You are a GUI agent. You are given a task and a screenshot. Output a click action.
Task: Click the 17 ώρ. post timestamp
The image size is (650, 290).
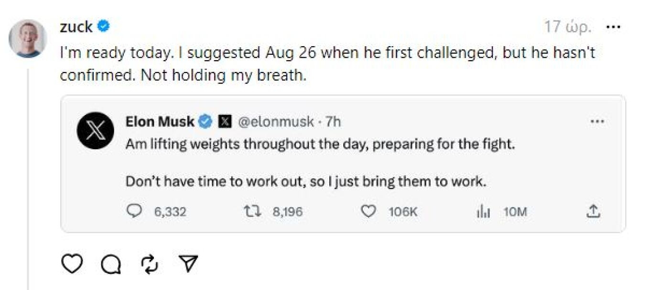[x=568, y=27]
